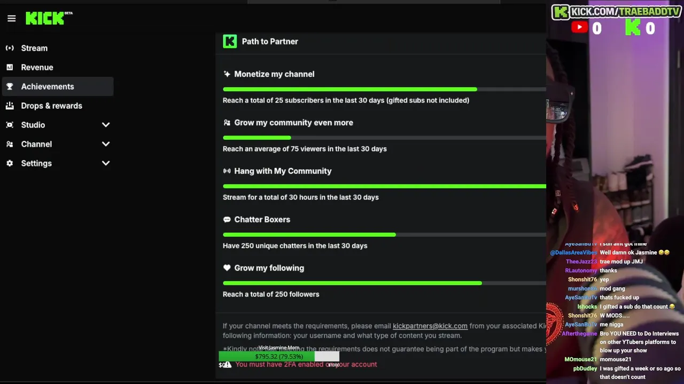
Task: Expand the Studio submenu chevron
Action: point(106,125)
